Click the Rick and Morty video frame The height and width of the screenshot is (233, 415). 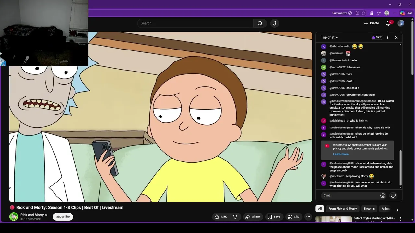pos(160,117)
